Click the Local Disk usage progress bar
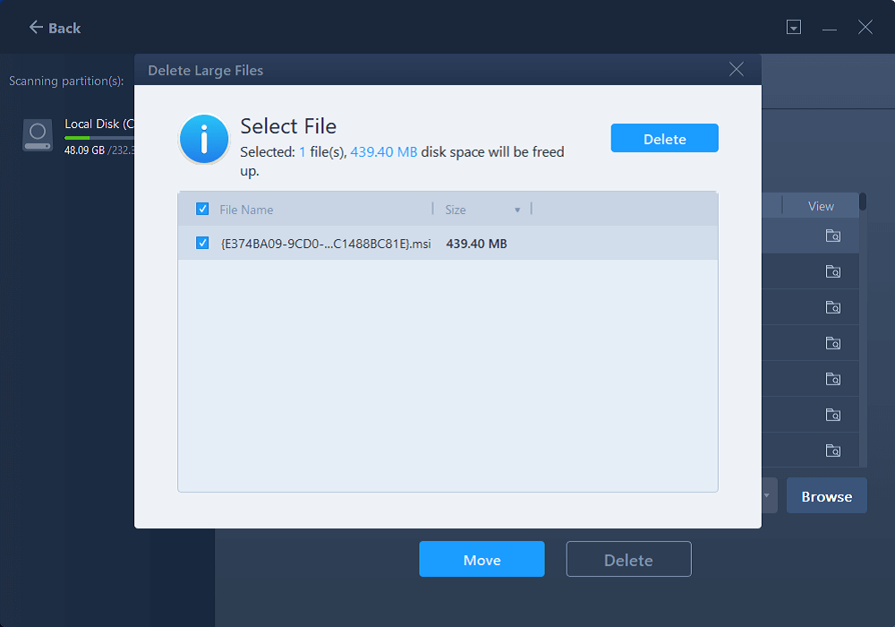Image resolution: width=895 pixels, height=627 pixels. [99, 138]
